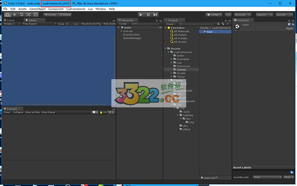Screen dimensions: 297x186
Task: Open the GameObject menu
Action: 38,9
